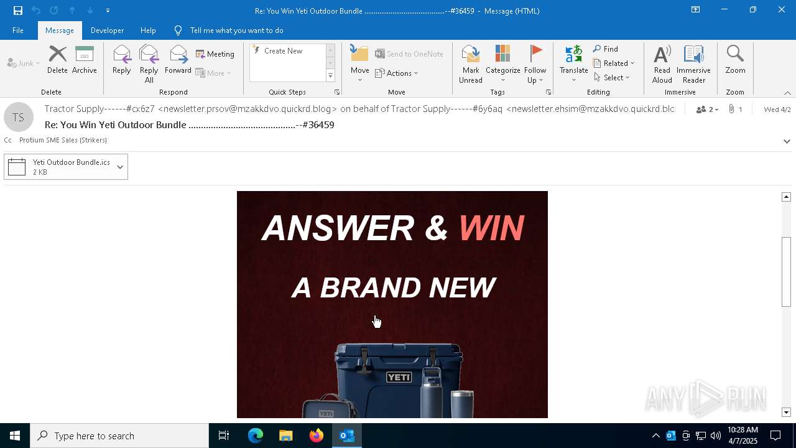The width and height of the screenshot is (796, 448).
Task: Mark the message as Unread
Action: tap(471, 64)
